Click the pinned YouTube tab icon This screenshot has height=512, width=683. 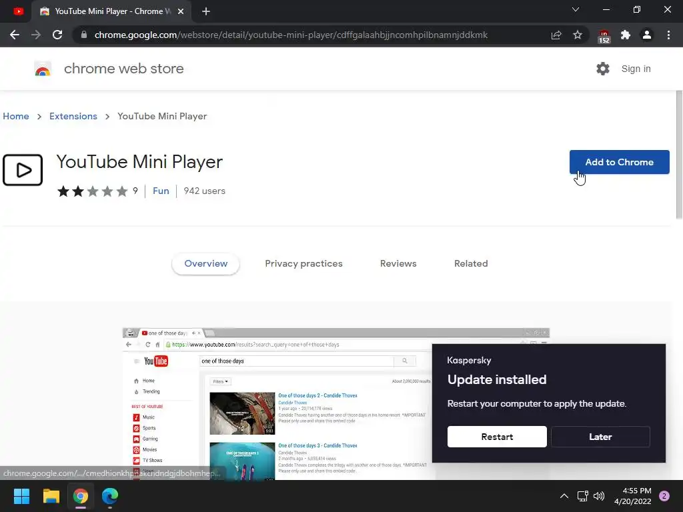click(x=18, y=11)
